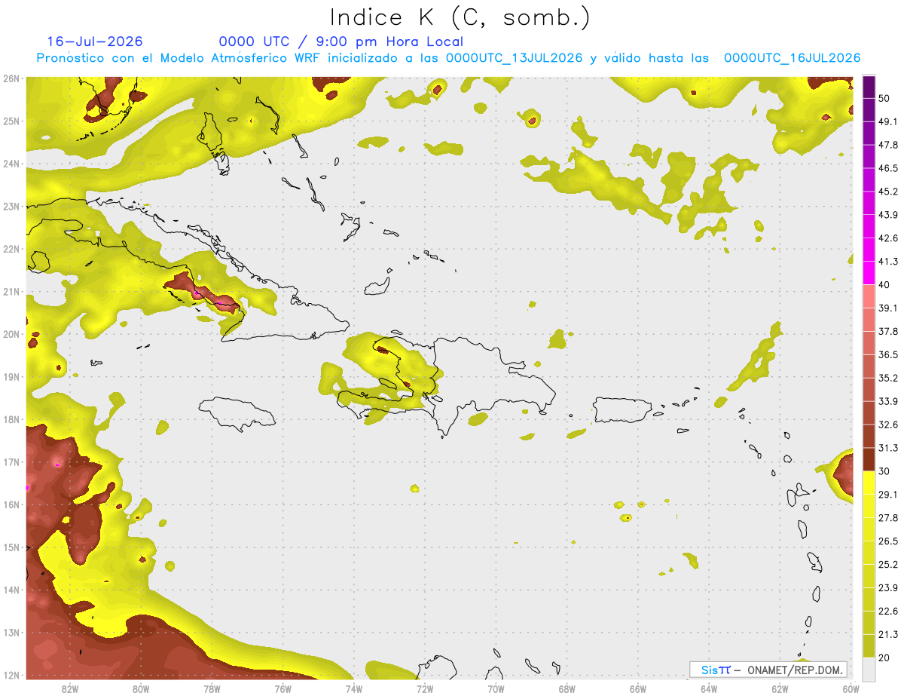
Task: Click colorbar value "31.3"
Action: point(888,448)
